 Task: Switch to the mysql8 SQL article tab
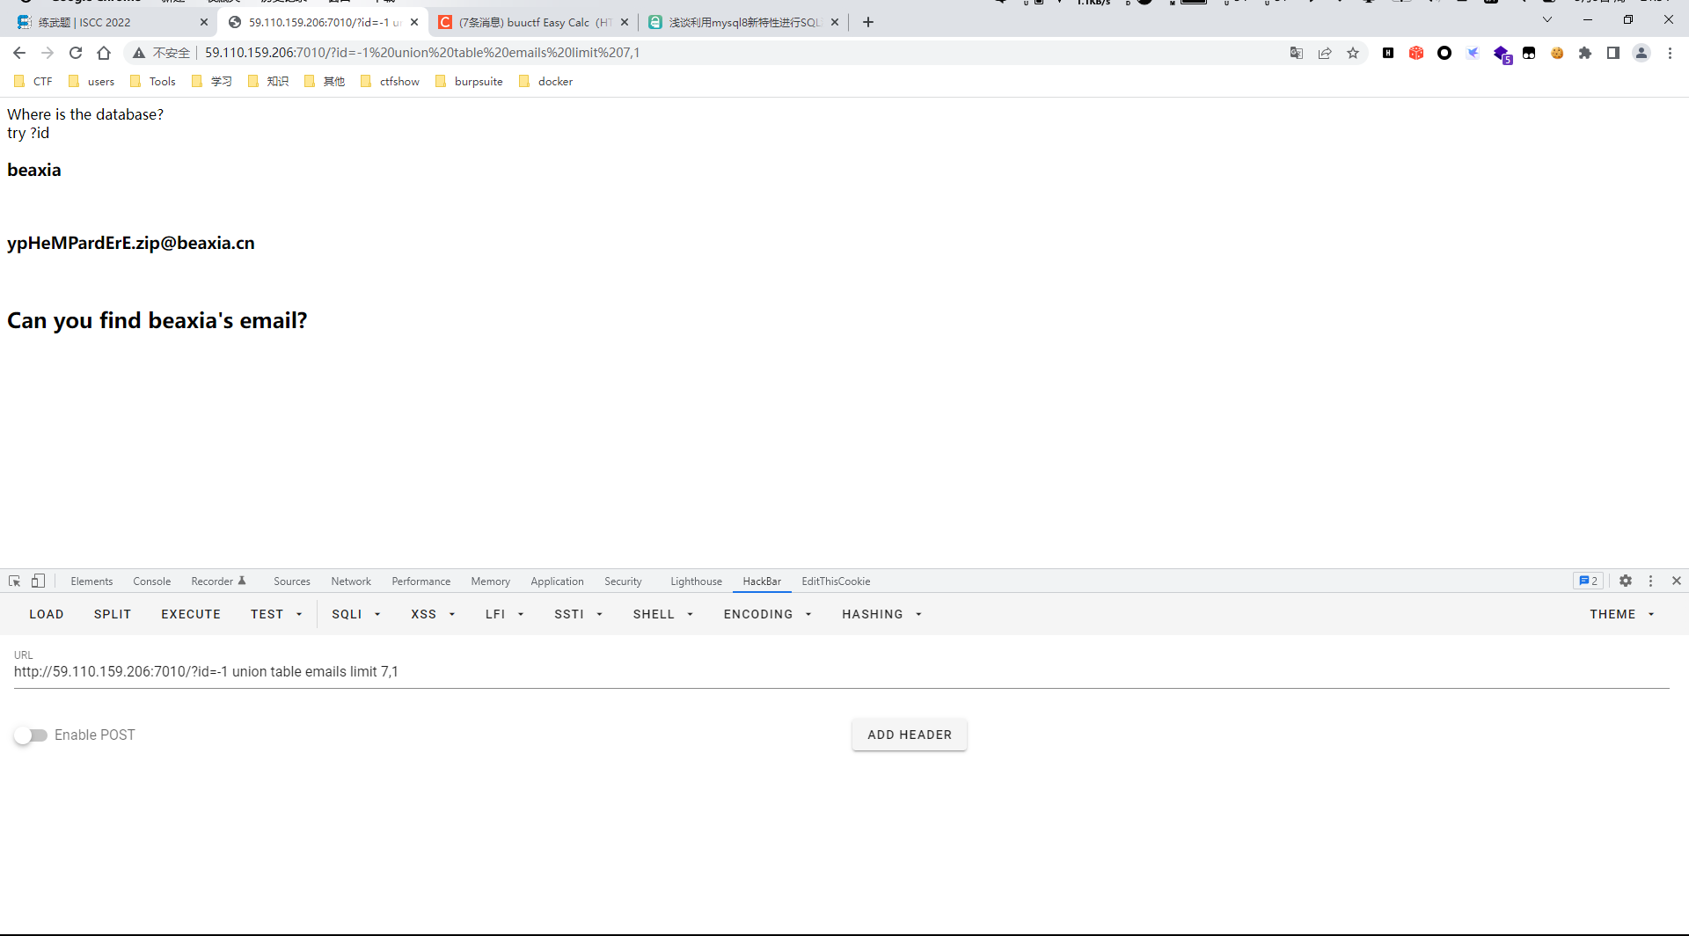(x=743, y=22)
